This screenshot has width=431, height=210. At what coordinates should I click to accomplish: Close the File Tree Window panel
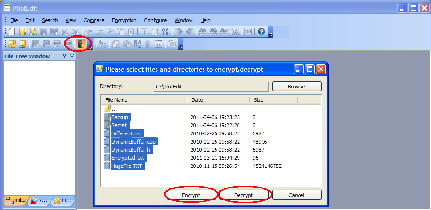(72, 56)
